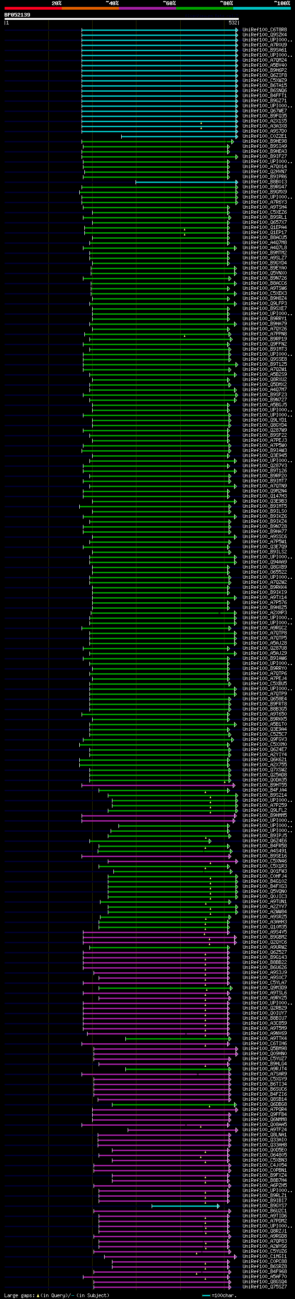
Task: Open hit UniRef100_A7R0U9
Action: 265,45
